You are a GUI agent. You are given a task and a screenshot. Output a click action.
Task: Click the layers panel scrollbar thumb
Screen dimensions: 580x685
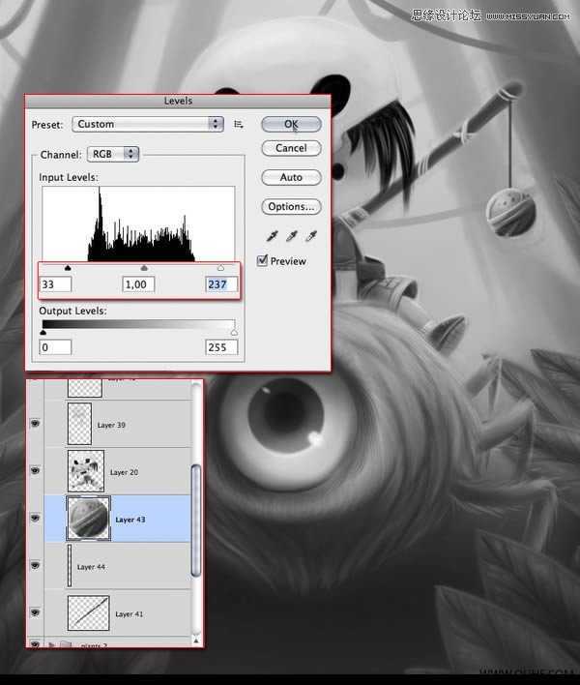coord(196,521)
